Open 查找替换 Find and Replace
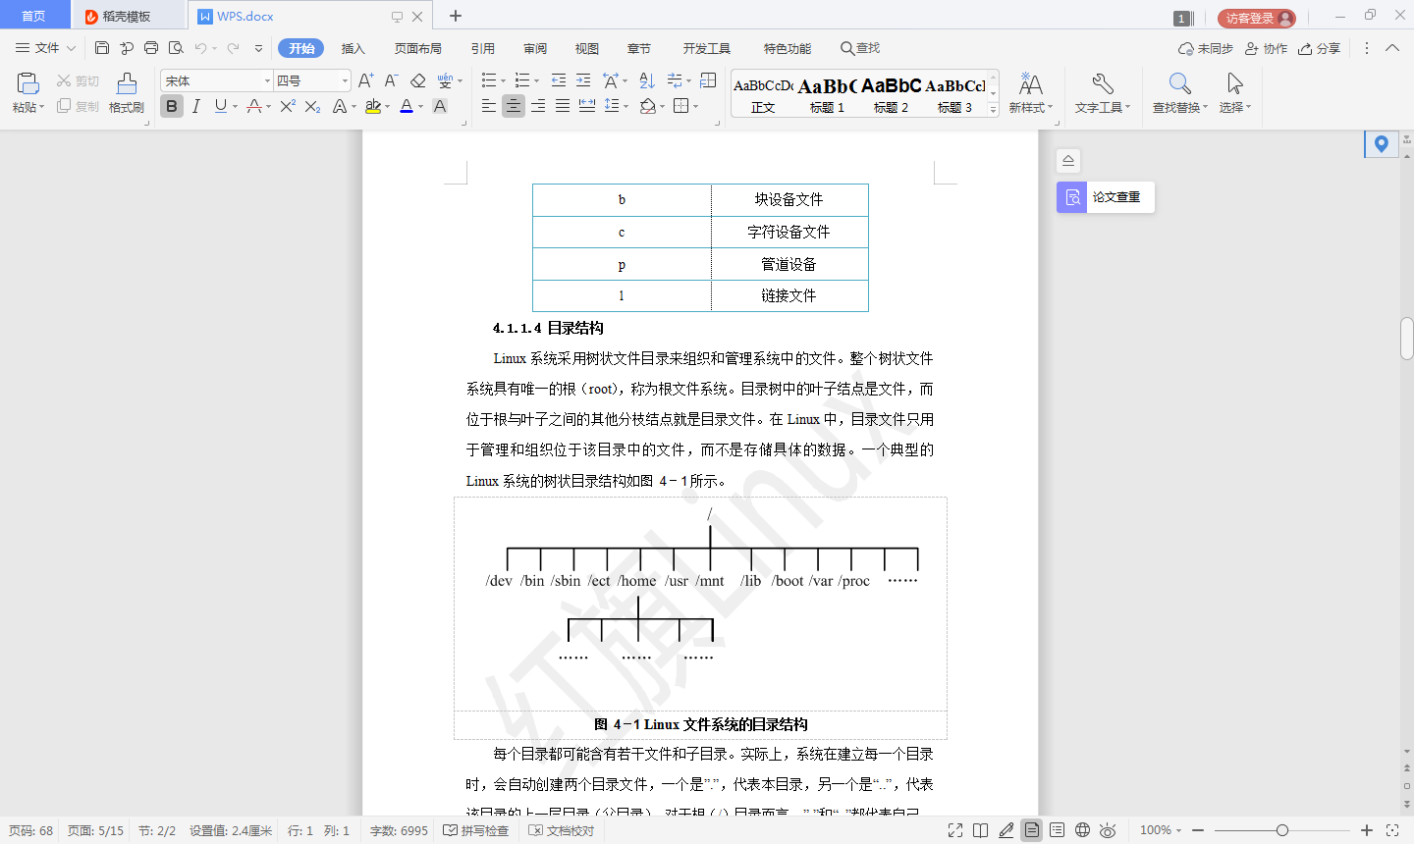Image resolution: width=1414 pixels, height=844 pixels. 1180,93
